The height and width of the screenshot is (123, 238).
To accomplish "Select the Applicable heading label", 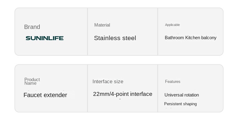I will 172,25.
